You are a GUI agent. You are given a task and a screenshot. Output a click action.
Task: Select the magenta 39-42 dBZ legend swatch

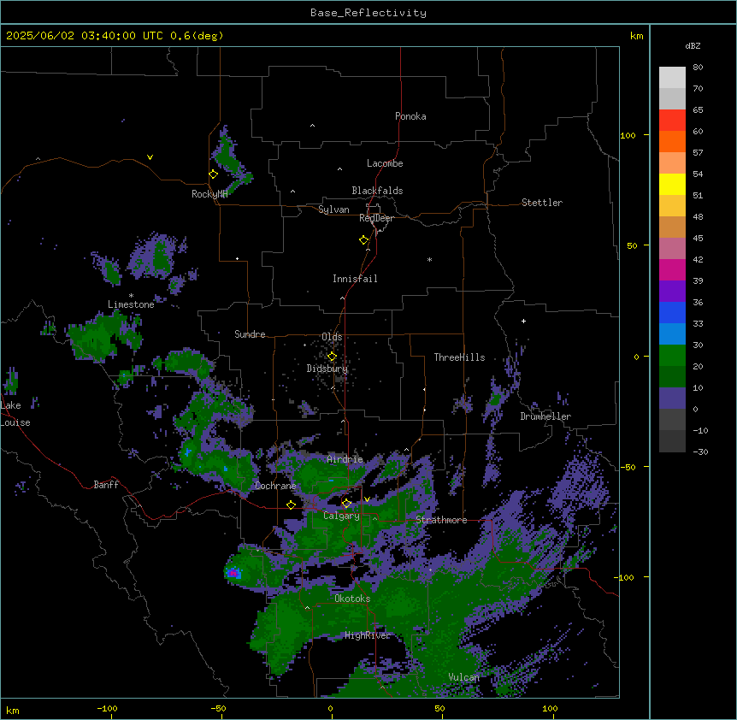(x=672, y=269)
